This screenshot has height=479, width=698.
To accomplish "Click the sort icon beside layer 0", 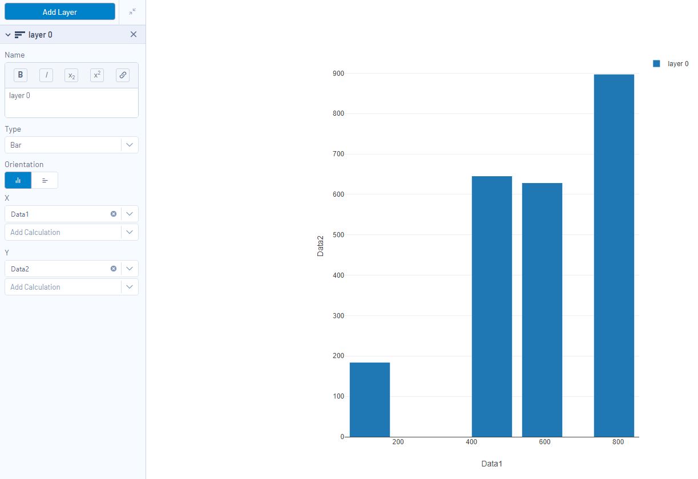I will coord(19,34).
